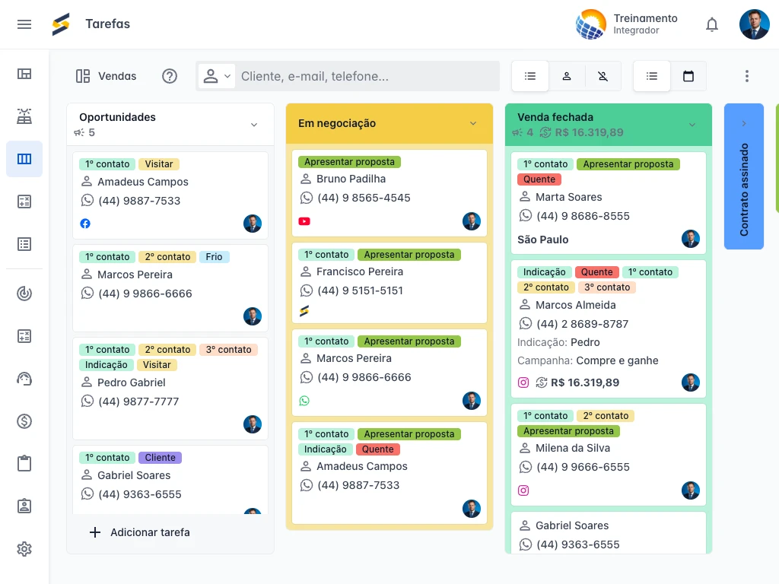The width and height of the screenshot is (779, 584).
Task: Click the Instagram icon on Marcos Almeida's card
Action: pyautogui.click(x=523, y=382)
